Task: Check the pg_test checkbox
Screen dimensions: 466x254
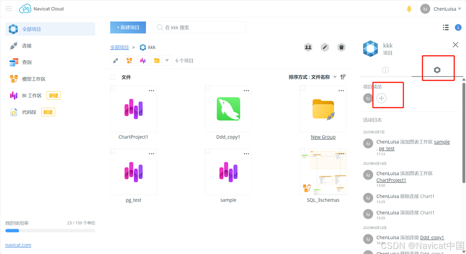Action: point(113,151)
